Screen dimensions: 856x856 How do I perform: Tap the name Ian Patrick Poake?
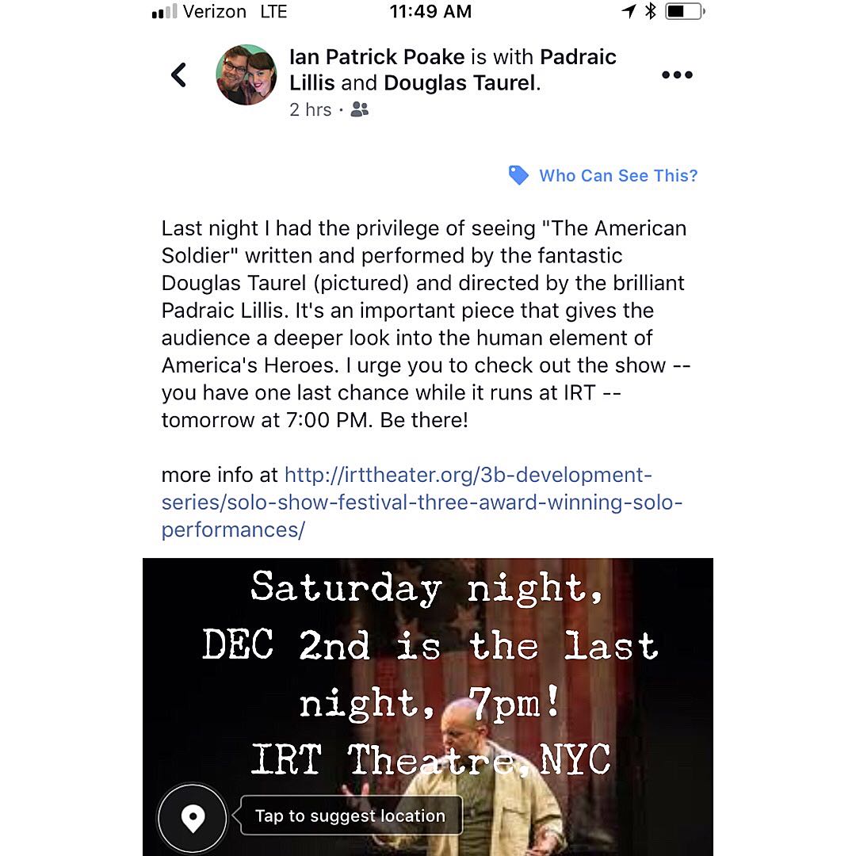point(376,57)
